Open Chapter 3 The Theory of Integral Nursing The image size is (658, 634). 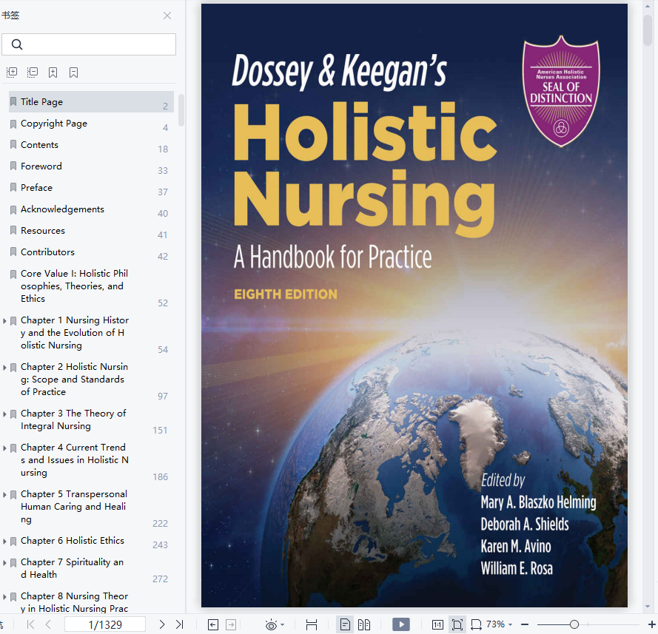point(73,419)
